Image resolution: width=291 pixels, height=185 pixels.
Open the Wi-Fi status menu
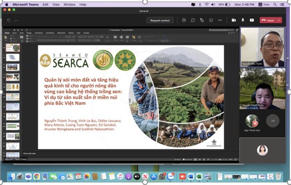pyautogui.click(x=206, y=5)
